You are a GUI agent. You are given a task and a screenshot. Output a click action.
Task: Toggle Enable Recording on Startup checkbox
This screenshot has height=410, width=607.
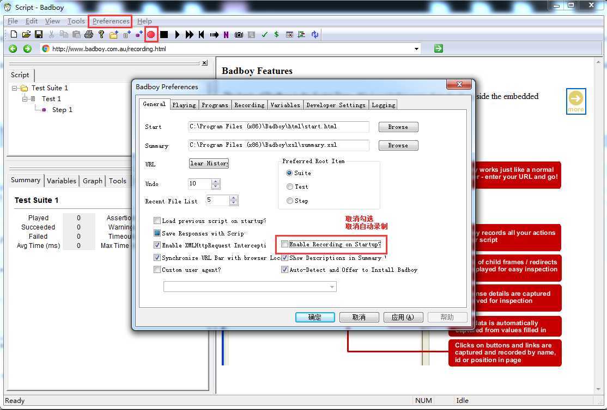[284, 244]
